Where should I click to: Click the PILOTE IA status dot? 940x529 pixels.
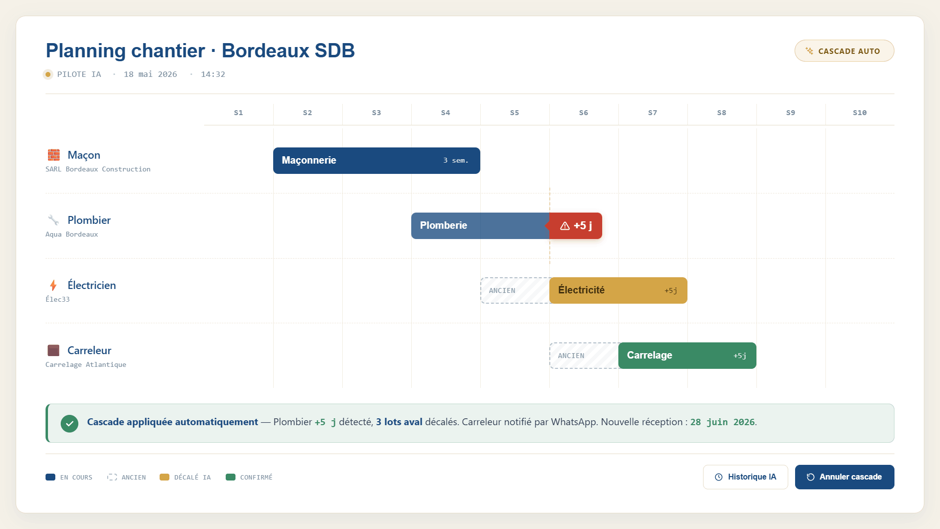(x=48, y=74)
